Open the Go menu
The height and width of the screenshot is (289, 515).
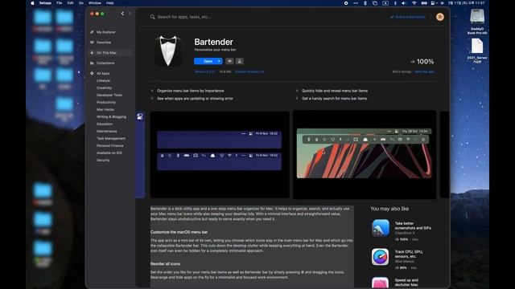pos(81,3)
